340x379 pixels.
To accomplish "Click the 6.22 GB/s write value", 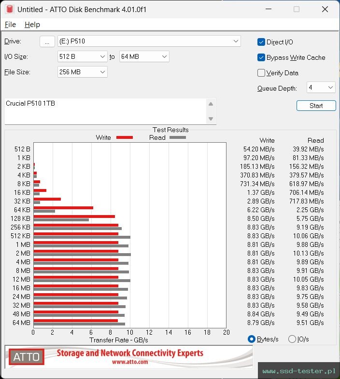I will coord(261,210).
